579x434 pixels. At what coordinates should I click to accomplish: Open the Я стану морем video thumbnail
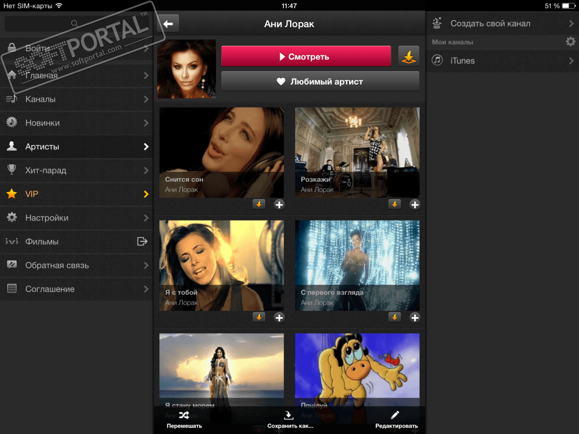[222, 370]
